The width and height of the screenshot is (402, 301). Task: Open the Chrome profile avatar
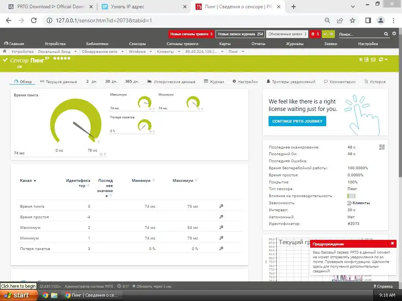[381, 20]
